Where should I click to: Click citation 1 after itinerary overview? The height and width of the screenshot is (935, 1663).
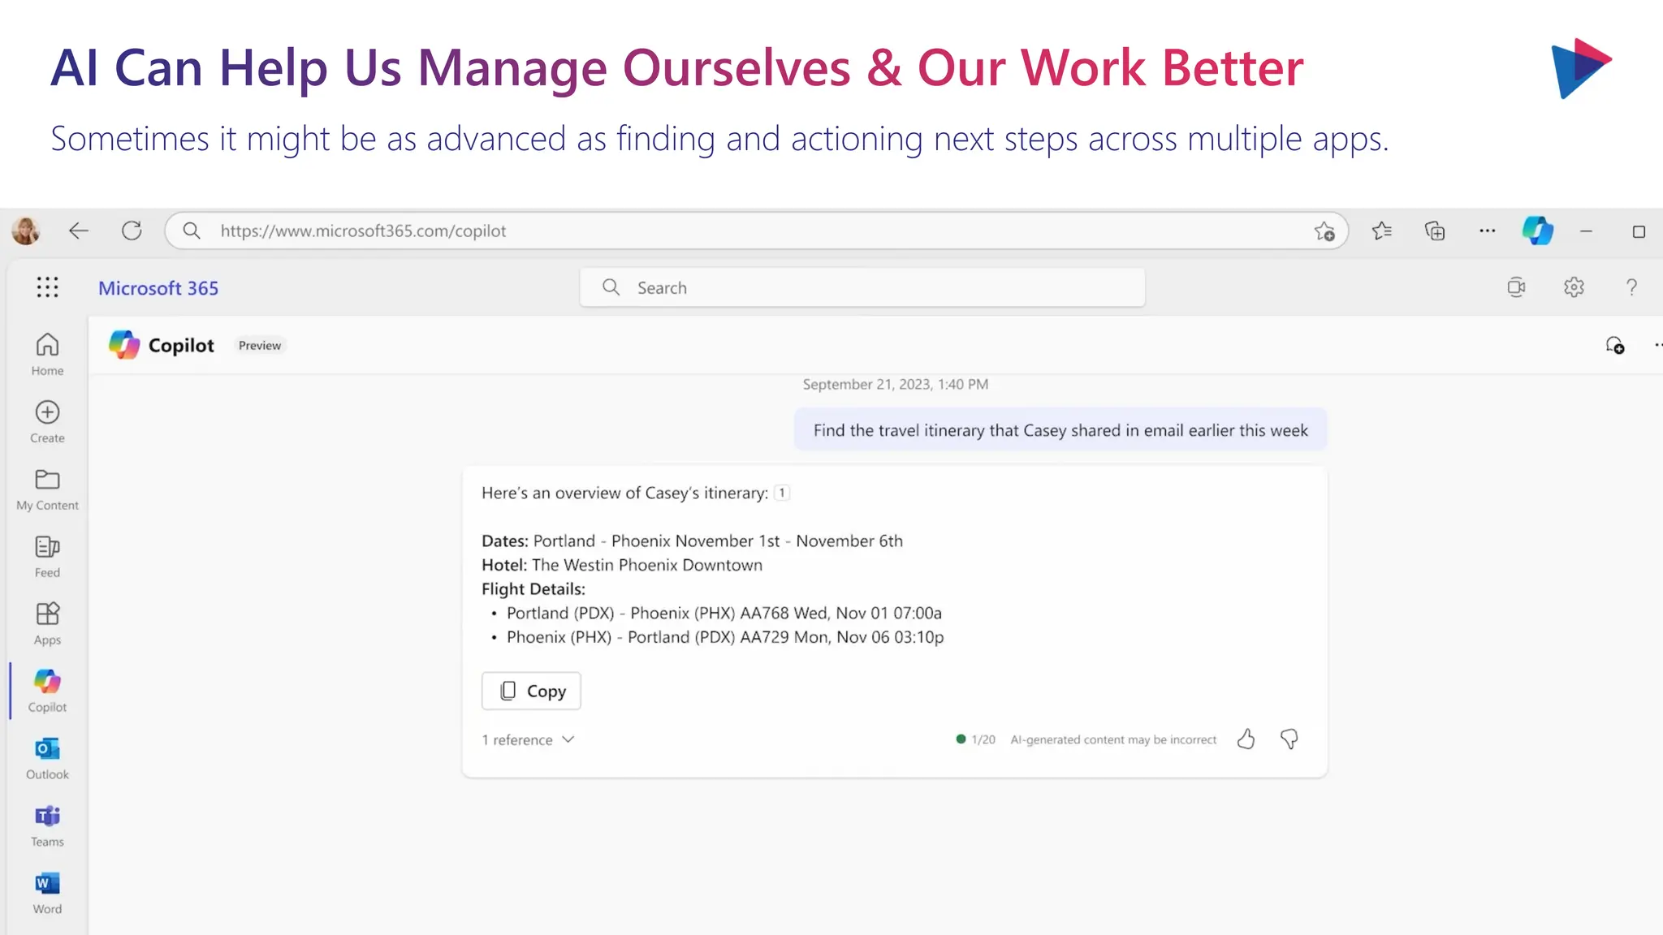(x=782, y=493)
